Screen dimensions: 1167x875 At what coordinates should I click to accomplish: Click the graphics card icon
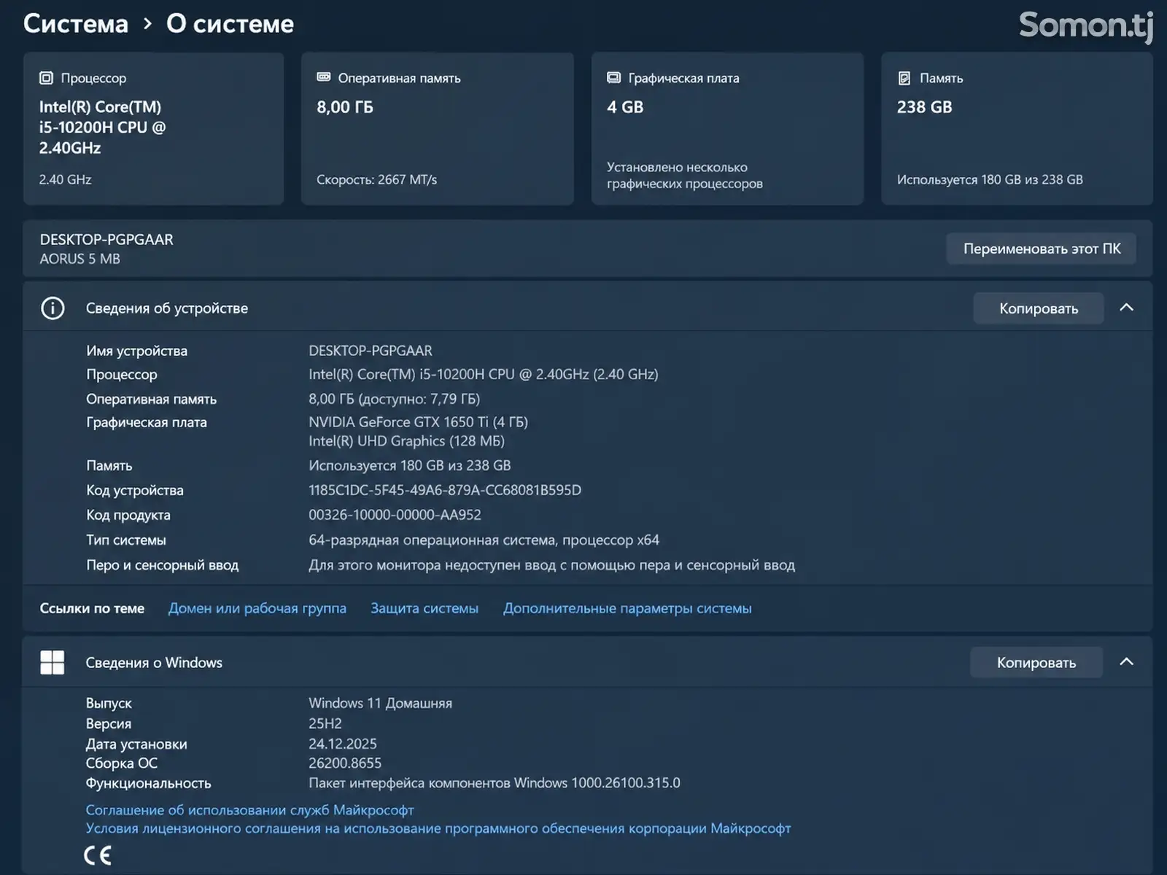614,77
